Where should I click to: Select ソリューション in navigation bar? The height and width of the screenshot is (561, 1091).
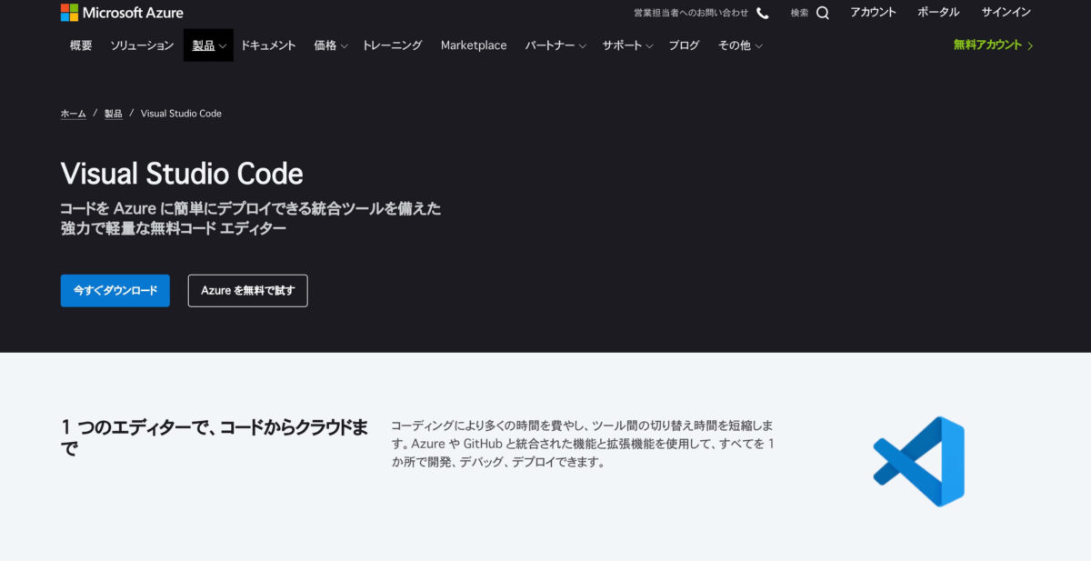[x=142, y=45]
